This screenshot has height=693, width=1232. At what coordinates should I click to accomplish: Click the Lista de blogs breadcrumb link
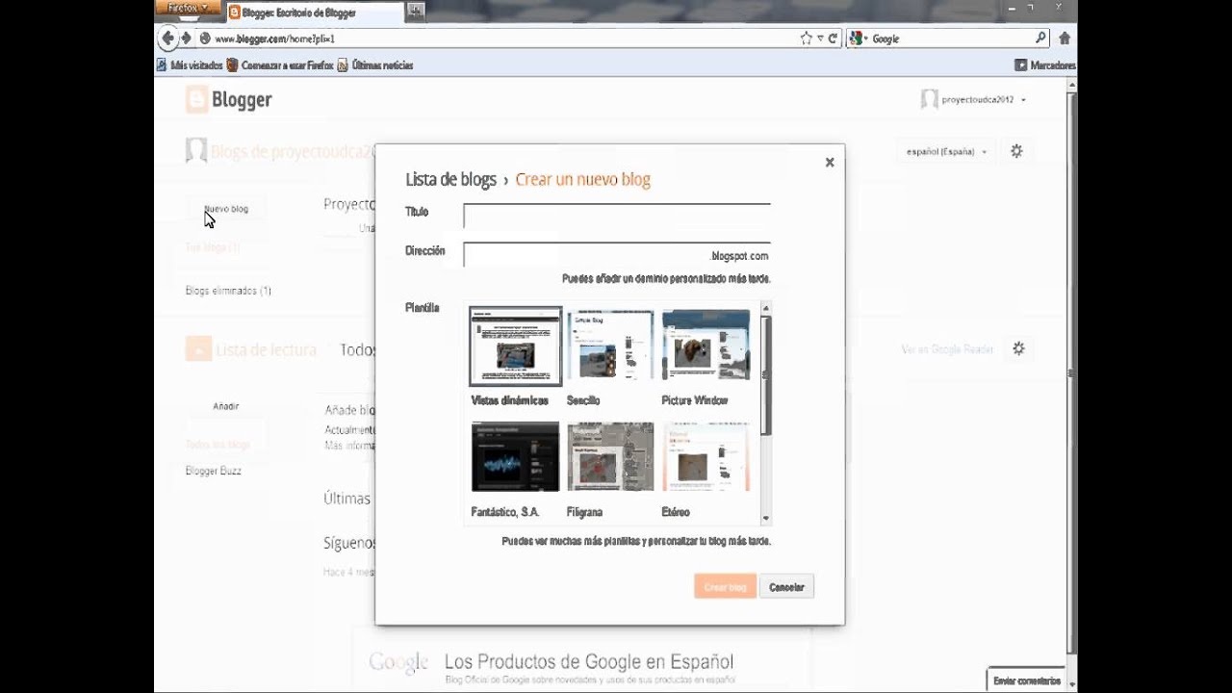(x=450, y=179)
